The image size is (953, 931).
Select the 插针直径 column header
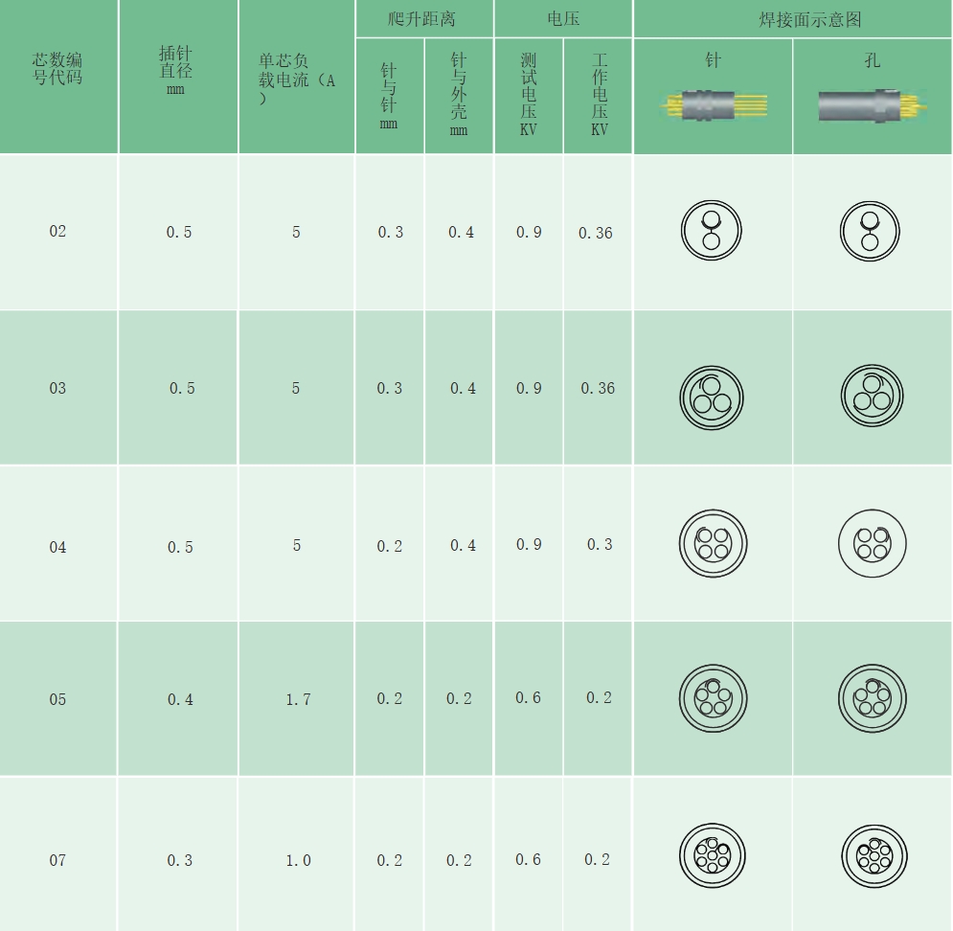click(176, 69)
